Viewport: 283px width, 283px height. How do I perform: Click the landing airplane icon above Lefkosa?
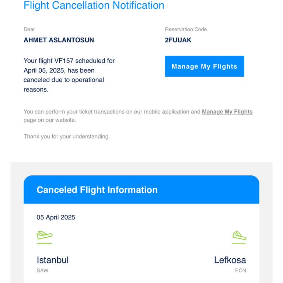(x=239, y=235)
